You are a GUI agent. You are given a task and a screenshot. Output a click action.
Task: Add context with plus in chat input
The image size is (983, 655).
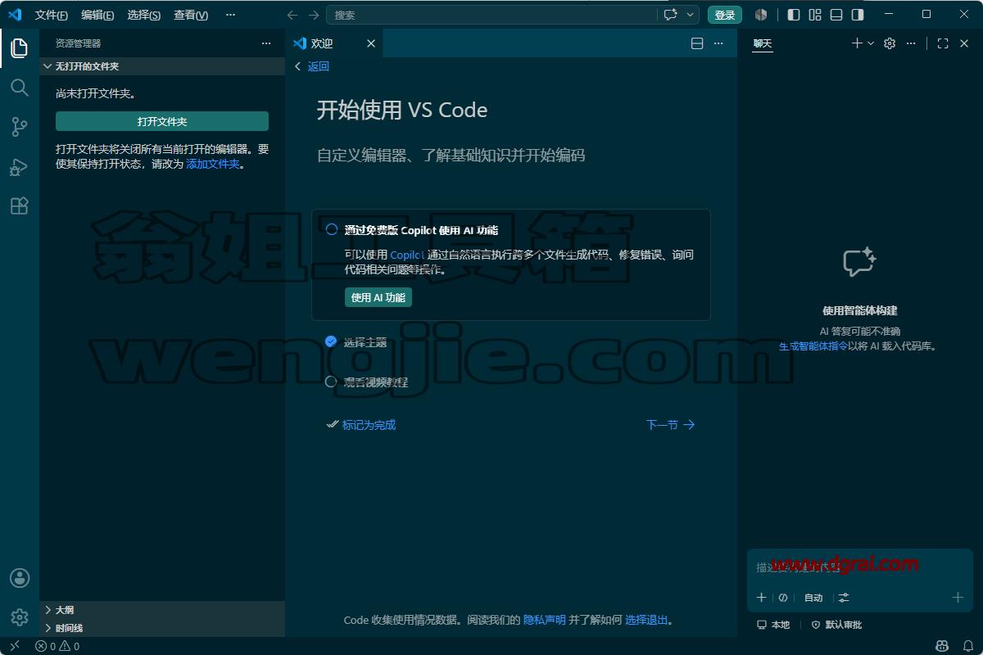(x=761, y=598)
